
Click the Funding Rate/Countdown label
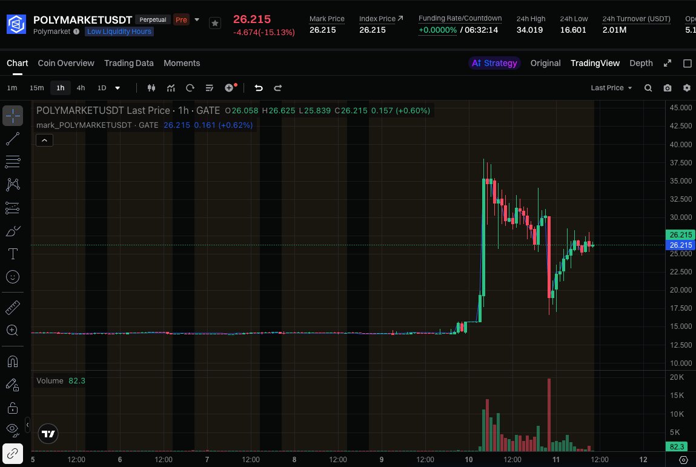click(x=460, y=18)
